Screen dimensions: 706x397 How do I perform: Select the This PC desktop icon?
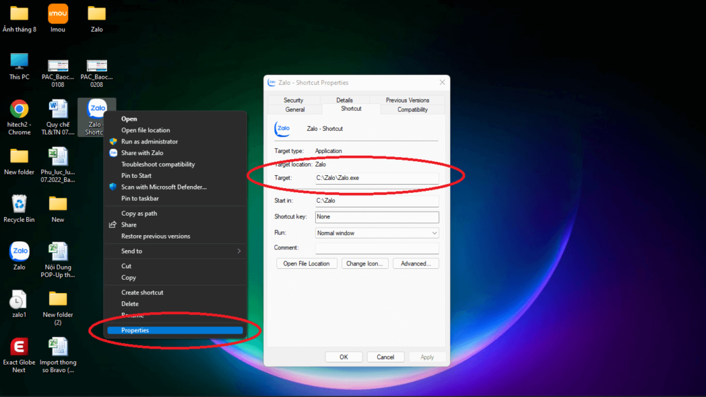[19, 62]
